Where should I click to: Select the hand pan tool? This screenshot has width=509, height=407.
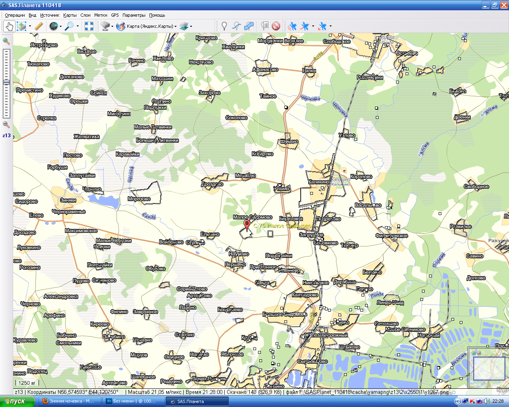pos(9,26)
